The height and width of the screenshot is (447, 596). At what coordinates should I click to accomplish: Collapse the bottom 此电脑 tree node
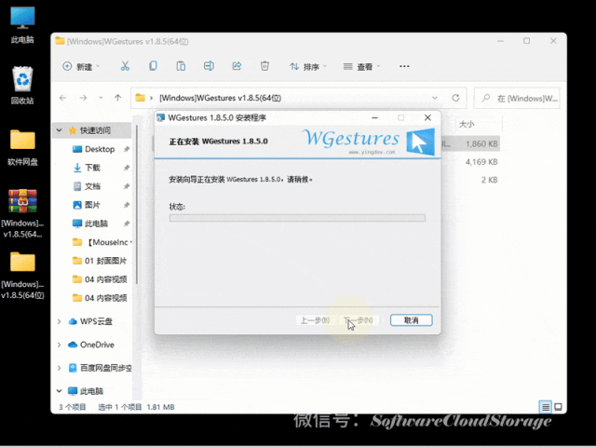[59, 391]
